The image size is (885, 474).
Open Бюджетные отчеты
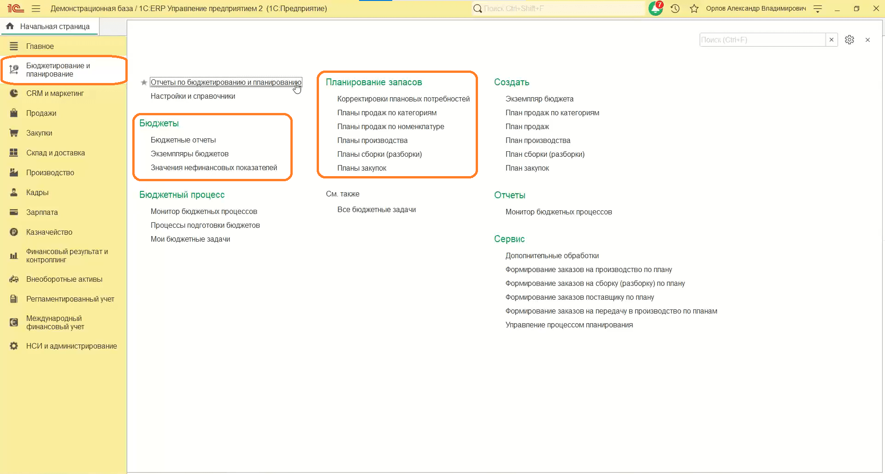tap(183, 140)
